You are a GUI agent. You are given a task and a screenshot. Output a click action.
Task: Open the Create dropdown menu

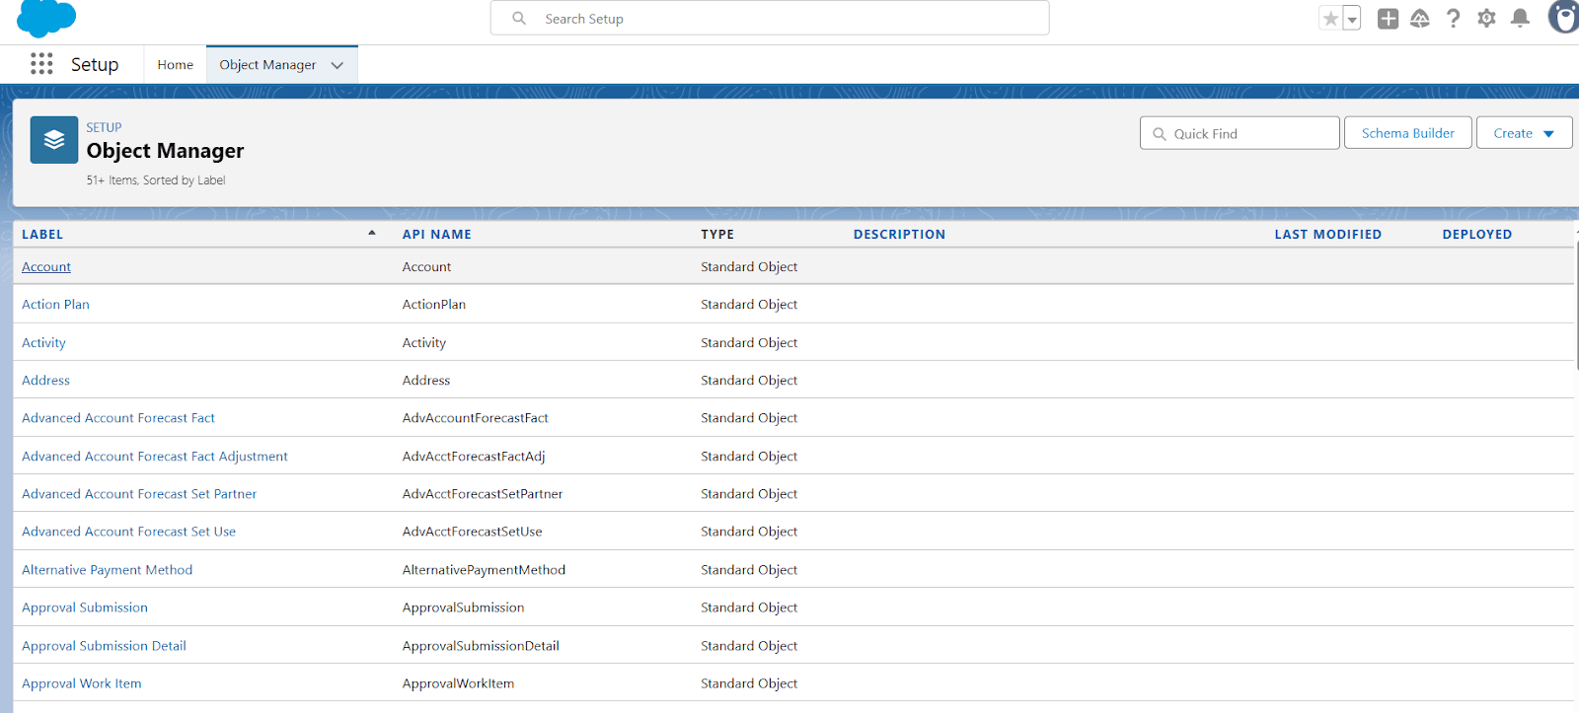[x=1524, y=133]
